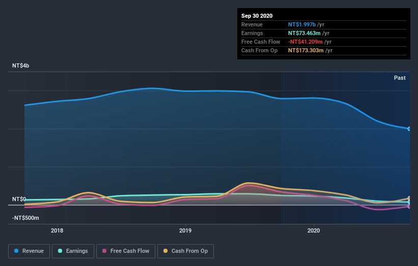Toggle the Earnings legend button
Image resolution: width=418 pixels, height=266 pixels.
click(x=73, y=251)
